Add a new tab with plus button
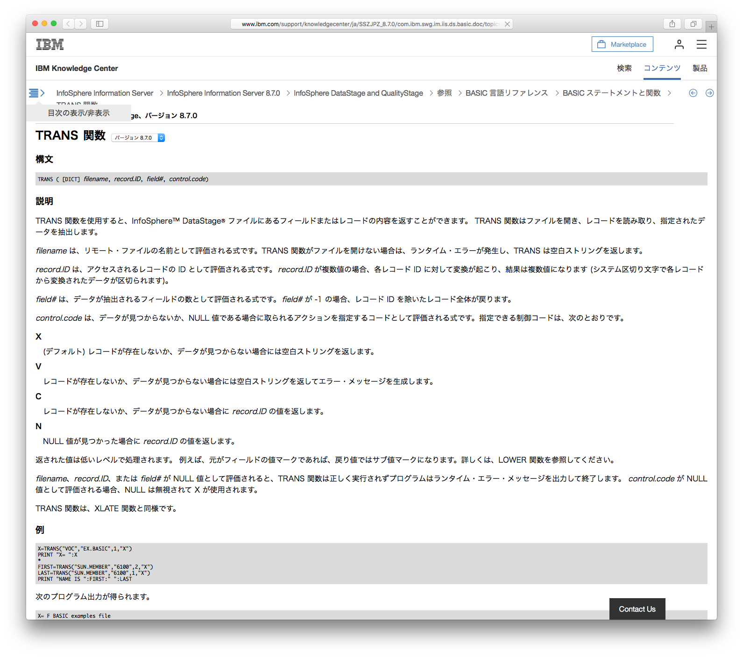This screenshot has width=743, height=657. tap(711, 27)
